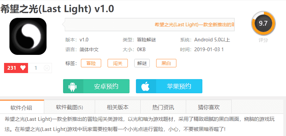
Task: Click the 希望之光(Last Light) v1.0 title
Action: [x=57, y=9]
